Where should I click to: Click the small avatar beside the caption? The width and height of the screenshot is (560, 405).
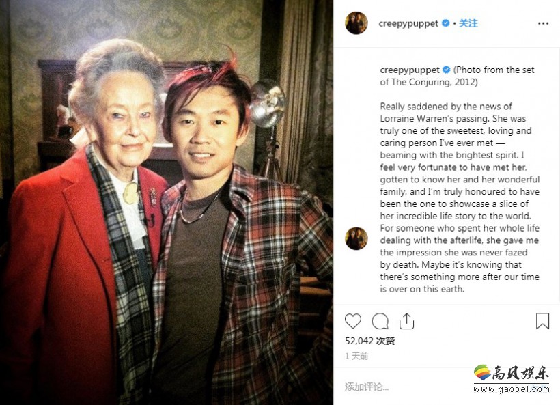point(356,238)
